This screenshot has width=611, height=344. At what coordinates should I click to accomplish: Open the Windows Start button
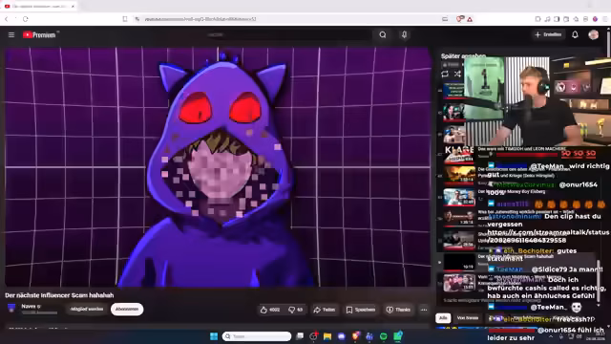pyautogui.click(x=214, y=336)
